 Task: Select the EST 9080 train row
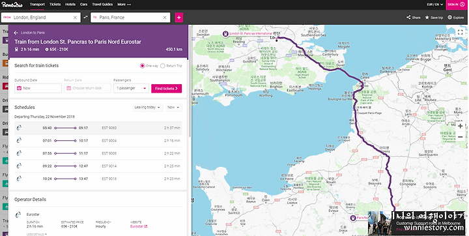pyautogui.click(x=98, y=128)
